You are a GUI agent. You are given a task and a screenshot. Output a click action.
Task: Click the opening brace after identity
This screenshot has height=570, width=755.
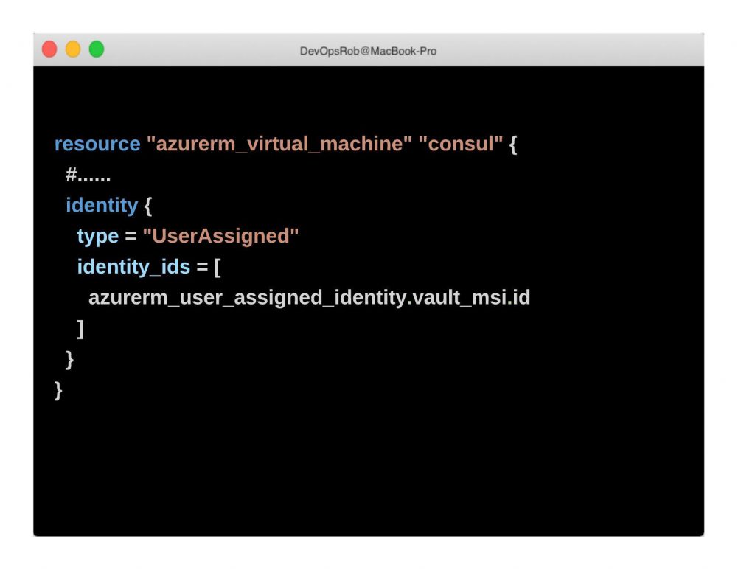click(x=148, y=206)
